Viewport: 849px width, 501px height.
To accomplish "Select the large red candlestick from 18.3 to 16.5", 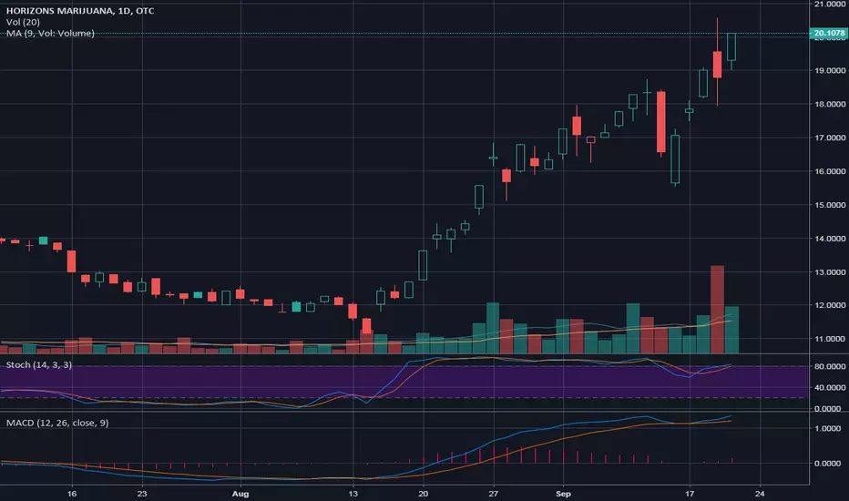I will click(x=661, y=122).
